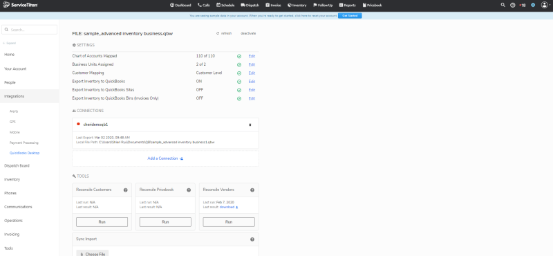Open Dashboard in top navigation
This screenshot has width=553, height=256.
point(180,6)
